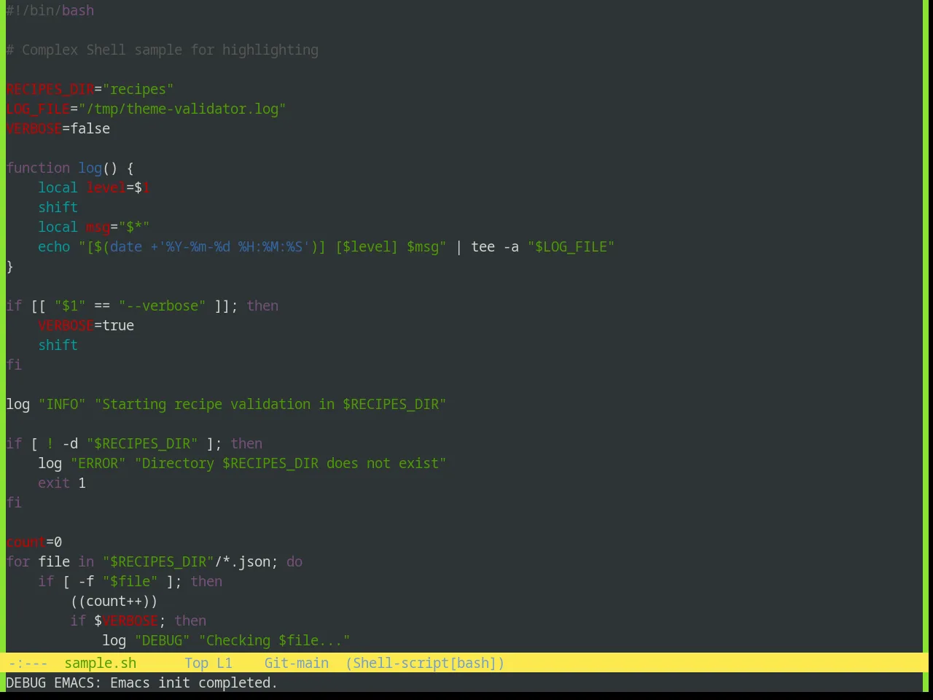Click the '$msg' variable in the echo string
The image size is (933, 700).
pos(423,246)
